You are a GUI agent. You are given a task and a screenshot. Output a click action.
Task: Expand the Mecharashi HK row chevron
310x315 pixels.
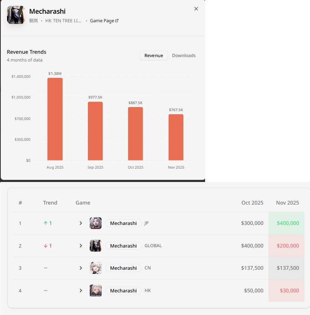coord(80,291)
